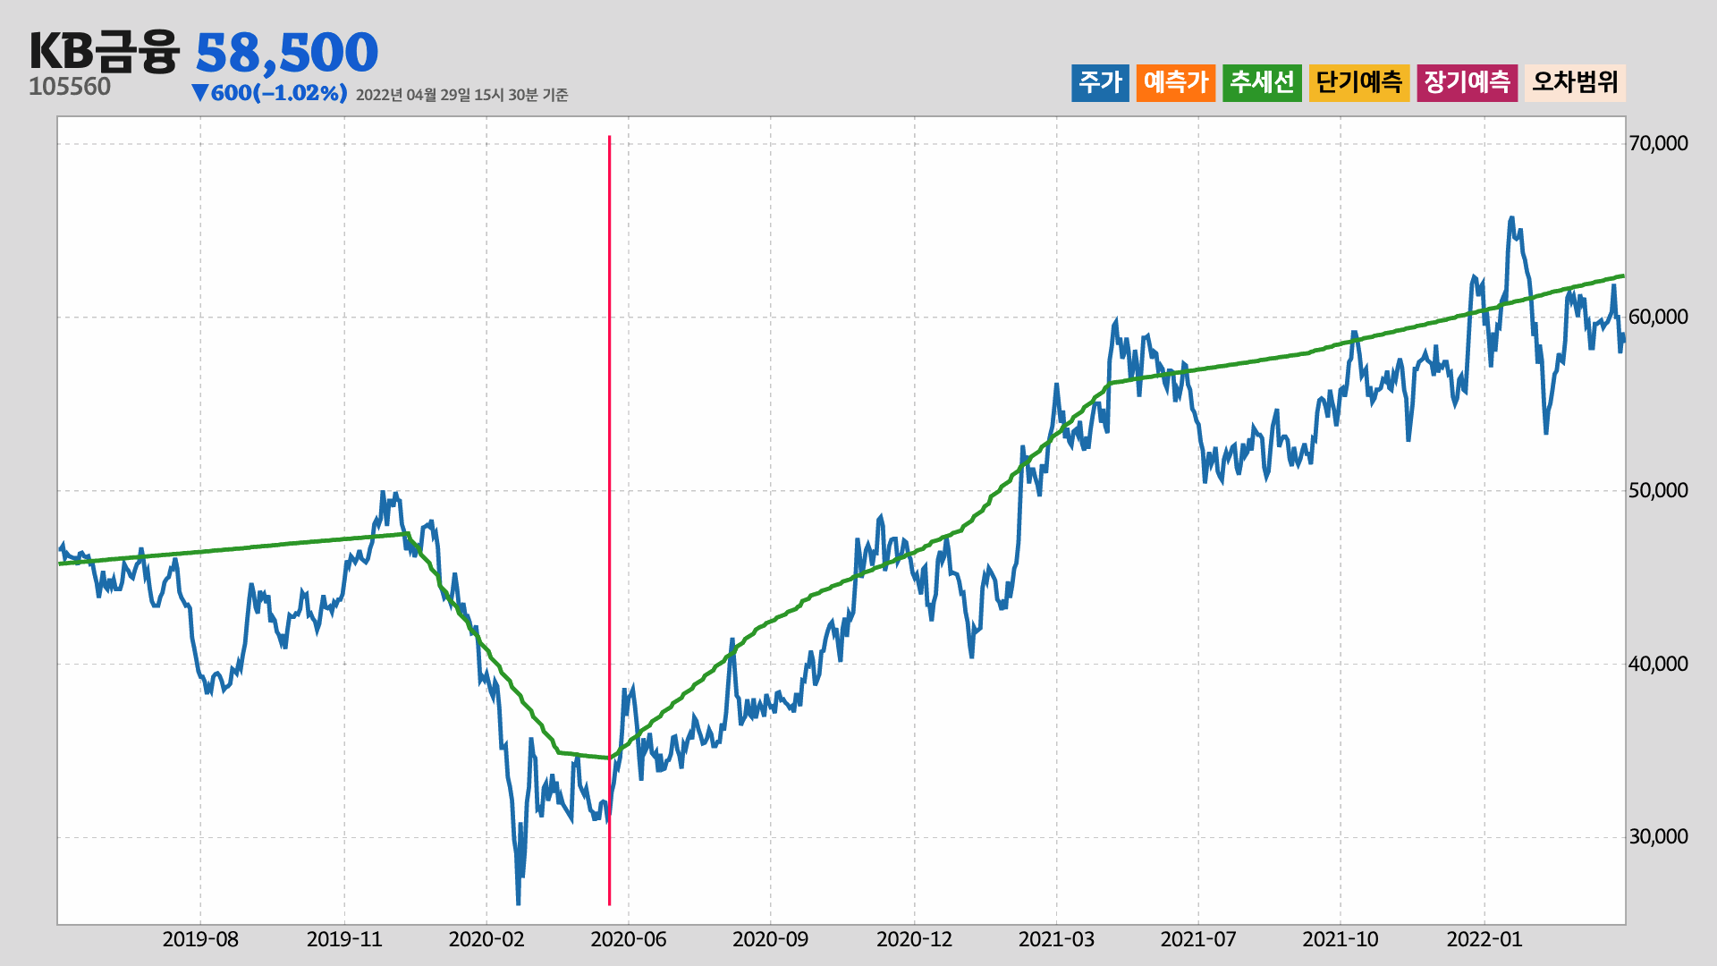Screen dimensions: 1717x966
Task: Click the 50,000 y-axis label
Action: click(x=1658, y=490)
